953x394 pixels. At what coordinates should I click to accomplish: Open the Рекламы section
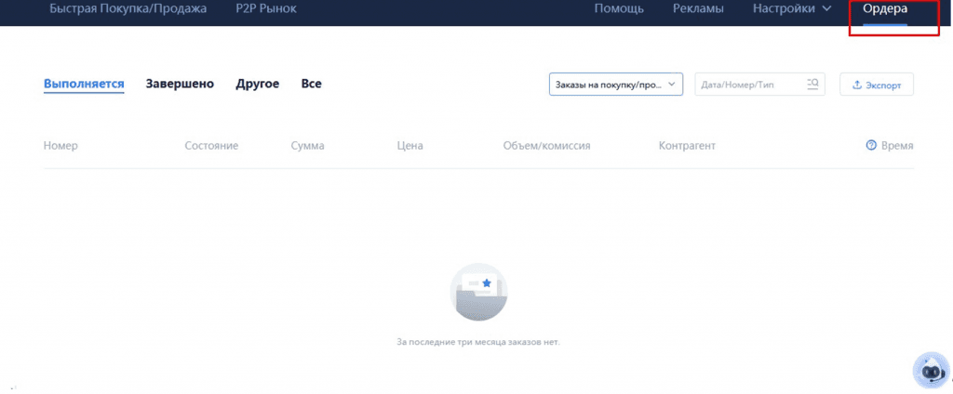(698, 8)
